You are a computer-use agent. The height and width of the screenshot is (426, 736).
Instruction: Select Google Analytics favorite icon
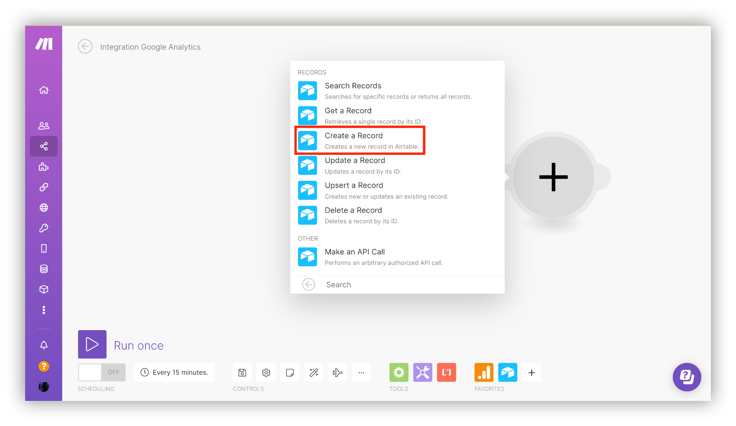tap(484, 373)
